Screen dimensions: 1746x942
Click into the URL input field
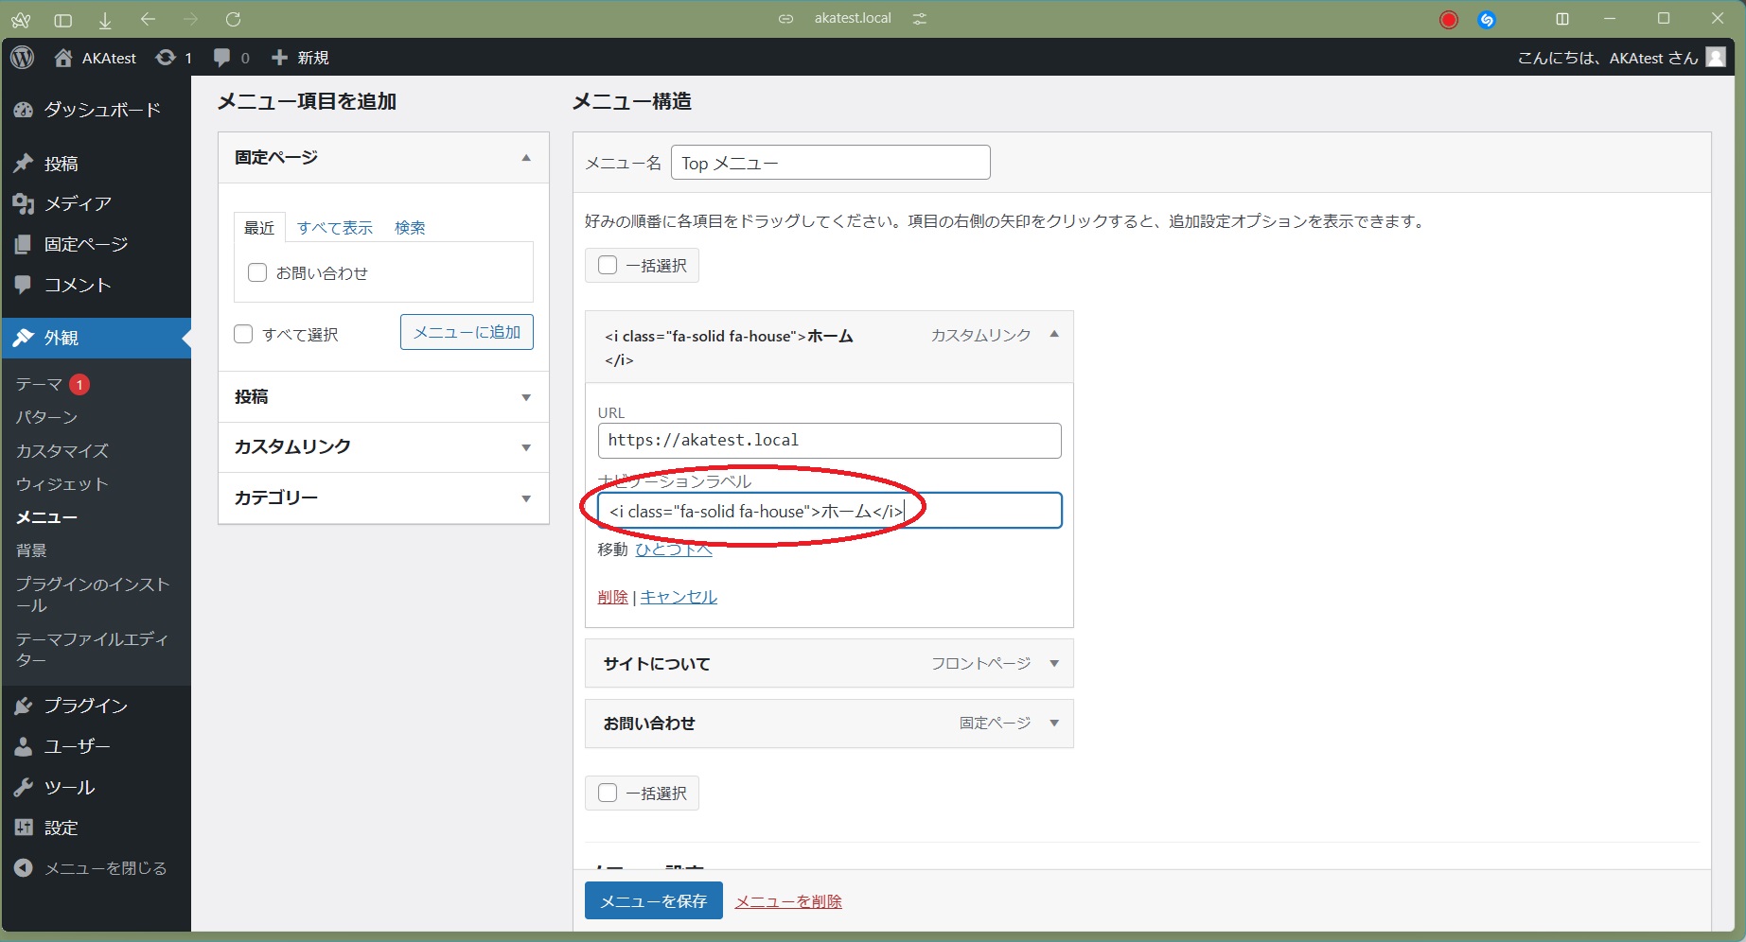829,441
